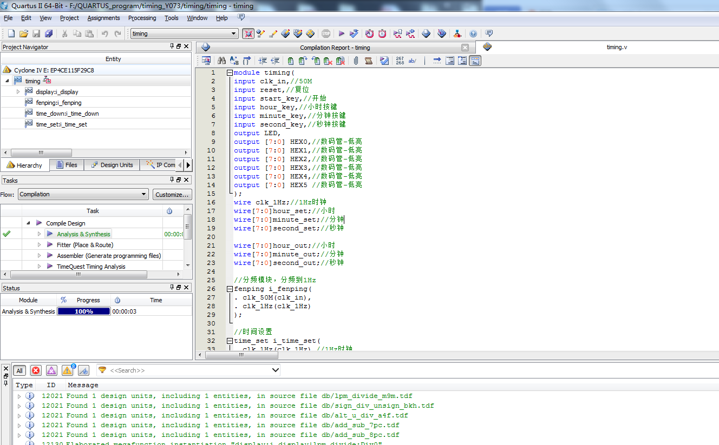Click the Customize... button
Viewport: 719px width, 445px height.
pos(172,194)
